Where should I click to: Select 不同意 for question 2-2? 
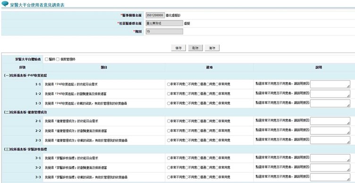point(187,131)
